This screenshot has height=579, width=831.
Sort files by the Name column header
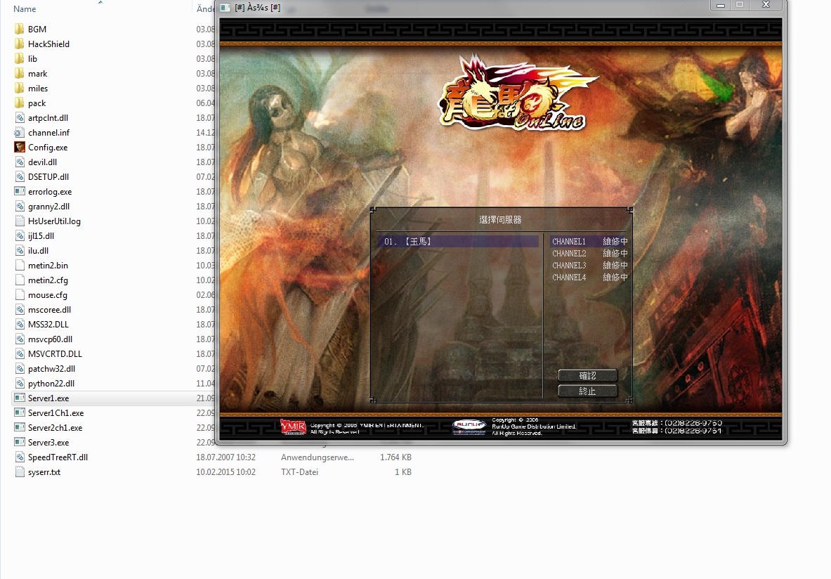pos(25,9)
